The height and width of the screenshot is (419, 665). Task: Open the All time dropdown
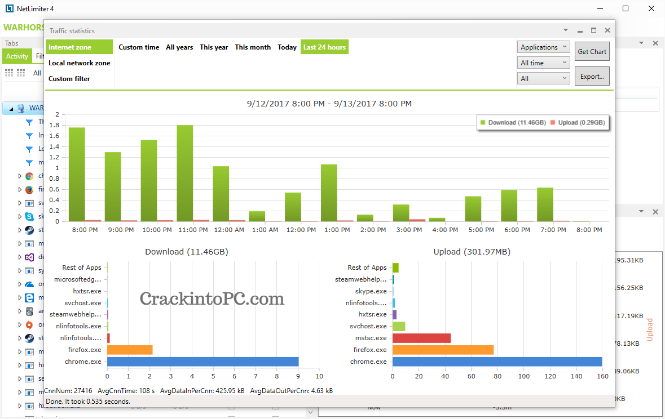[543, 63]
